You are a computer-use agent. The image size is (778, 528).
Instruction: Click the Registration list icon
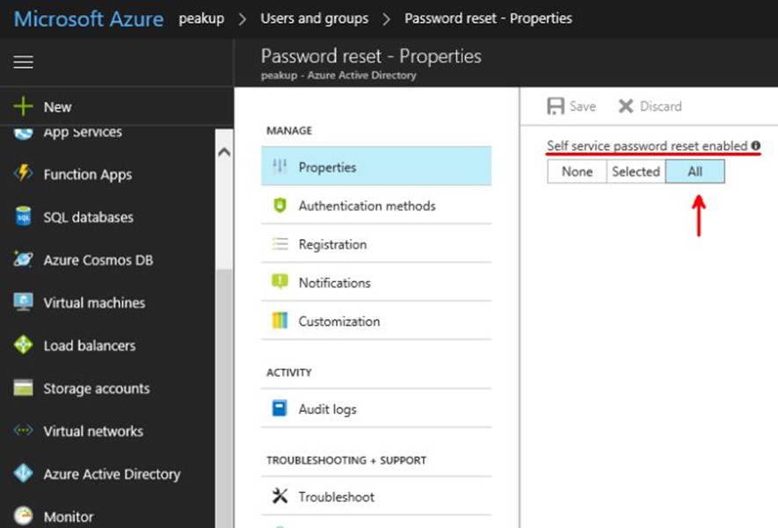(x=280, y=244)
